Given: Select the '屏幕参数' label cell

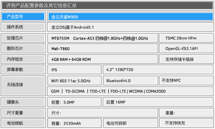Looking at the screenshot, I should click(23, 69).
